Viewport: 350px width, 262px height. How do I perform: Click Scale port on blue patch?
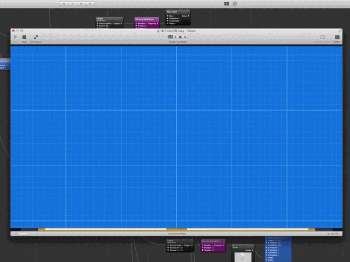tap(266, 260)
